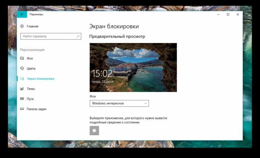Open the Темы settings page

31,89
